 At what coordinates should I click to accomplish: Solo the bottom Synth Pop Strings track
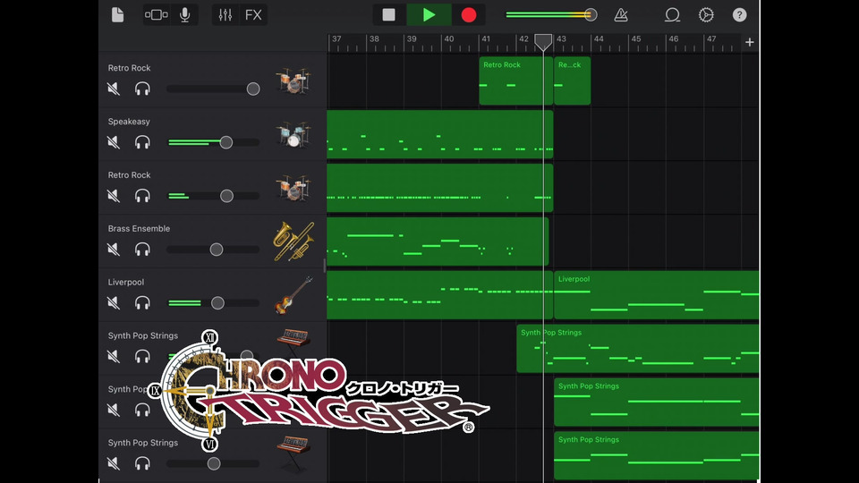click(x=142, y=463)
